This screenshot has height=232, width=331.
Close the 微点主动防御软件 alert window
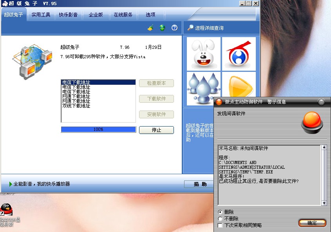(x=321, y=102)
